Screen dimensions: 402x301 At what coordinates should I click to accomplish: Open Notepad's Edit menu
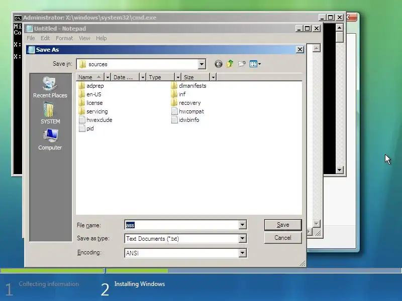pyautogui.click(x=45, y=38)
